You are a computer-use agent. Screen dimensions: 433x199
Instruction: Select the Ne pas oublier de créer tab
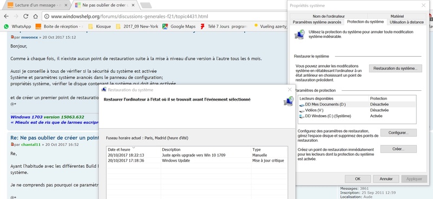click(105, 5)
